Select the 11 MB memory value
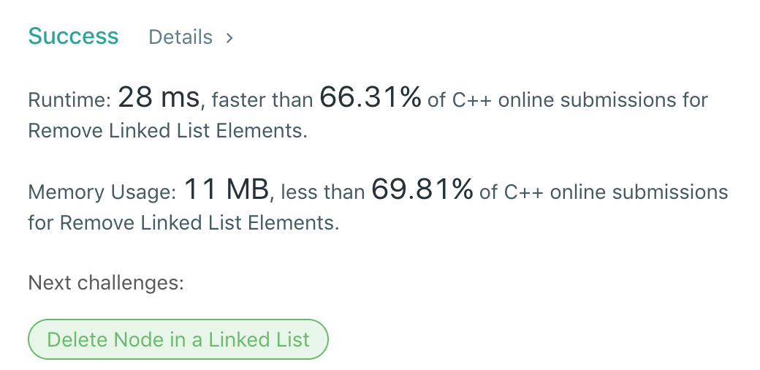This screenshot has width=760, height=370. click(x=227, y=191)
